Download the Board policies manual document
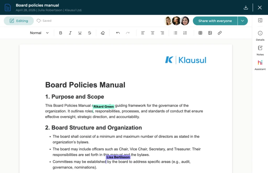268x173 pixels. [246, 8]
